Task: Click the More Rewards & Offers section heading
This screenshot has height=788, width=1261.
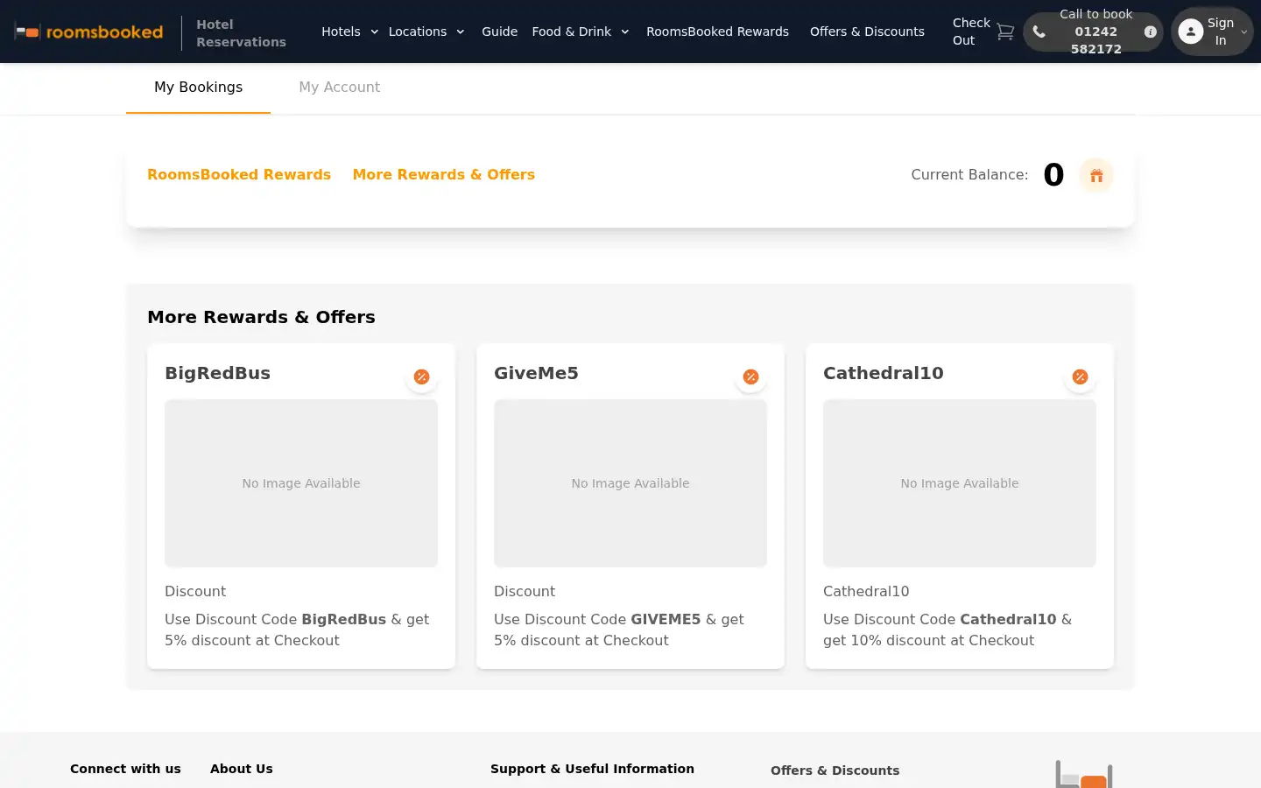Action: click(261, 317)
